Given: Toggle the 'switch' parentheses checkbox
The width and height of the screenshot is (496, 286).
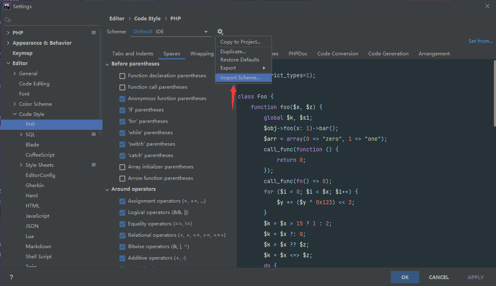Looking at the screenshot, I should click(122, 144).
